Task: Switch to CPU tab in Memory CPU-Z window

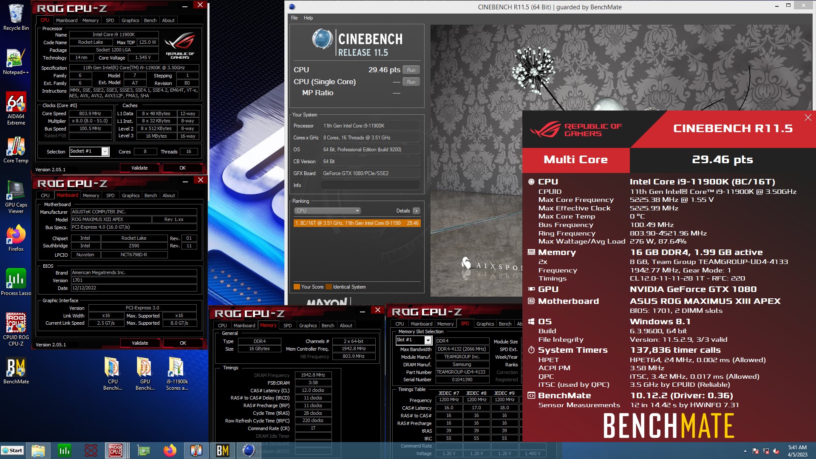Action: click(x=222, y=326)
